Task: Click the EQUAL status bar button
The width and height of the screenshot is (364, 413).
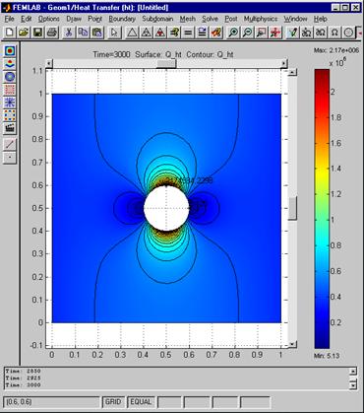Action: point(141,402)
